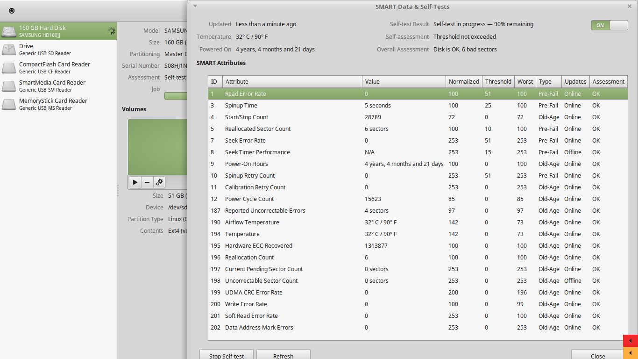
Task: Click the mount (play) button under Volumes
Action: (135, 182)
